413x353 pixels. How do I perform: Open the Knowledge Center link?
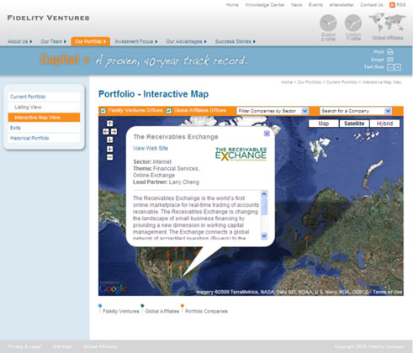tap(265, 5)
